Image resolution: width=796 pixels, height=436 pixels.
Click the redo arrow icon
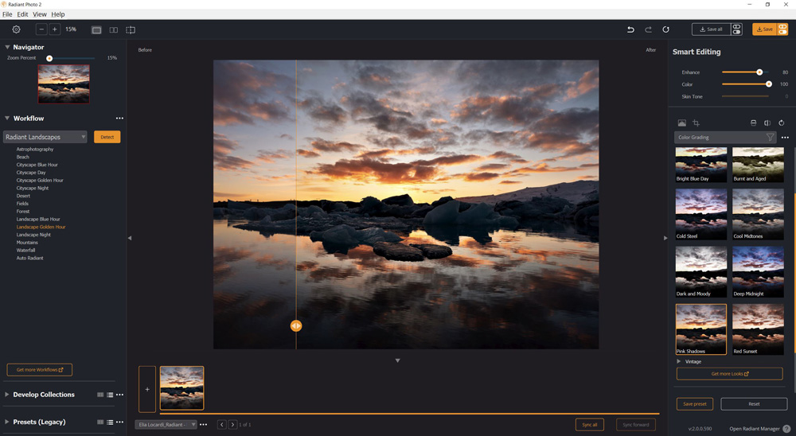click(x=648, y=29)
